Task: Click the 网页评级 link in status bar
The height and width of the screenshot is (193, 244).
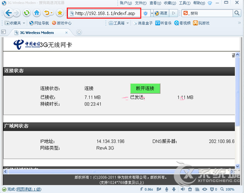Action: click(x=29, y=189)
